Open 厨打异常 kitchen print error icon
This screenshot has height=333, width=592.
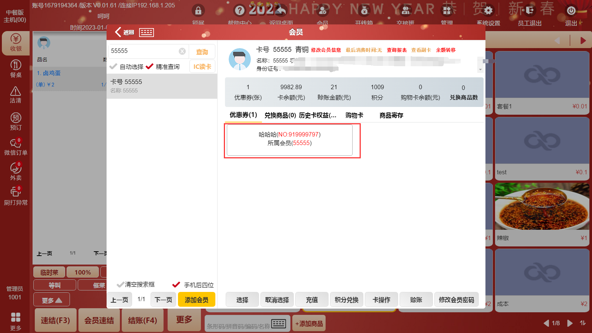[16, 196]
